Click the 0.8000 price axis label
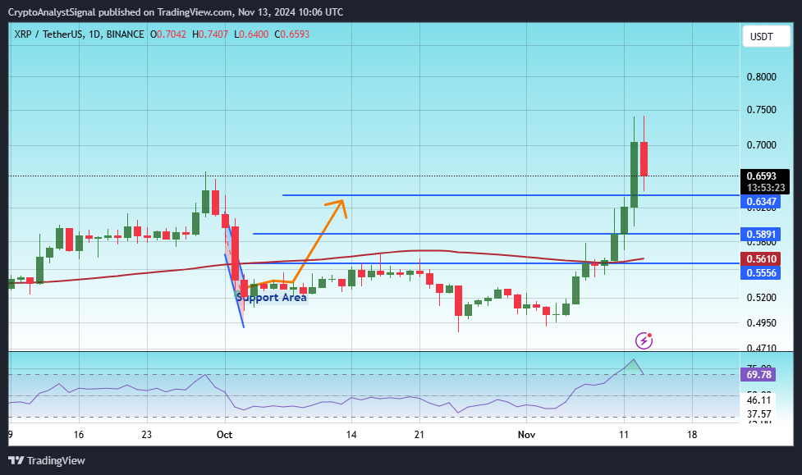Image resolution: width=802 pixels, height=475 pixels. [762, 76]
